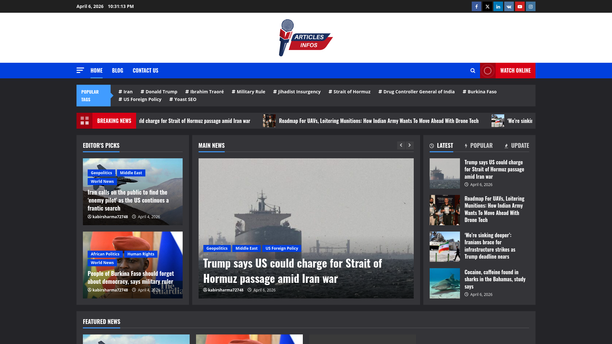The height and width of the screenshot is (344, 612).
Task: Select the Iran popular tag
Action: [x=126, y=92]
